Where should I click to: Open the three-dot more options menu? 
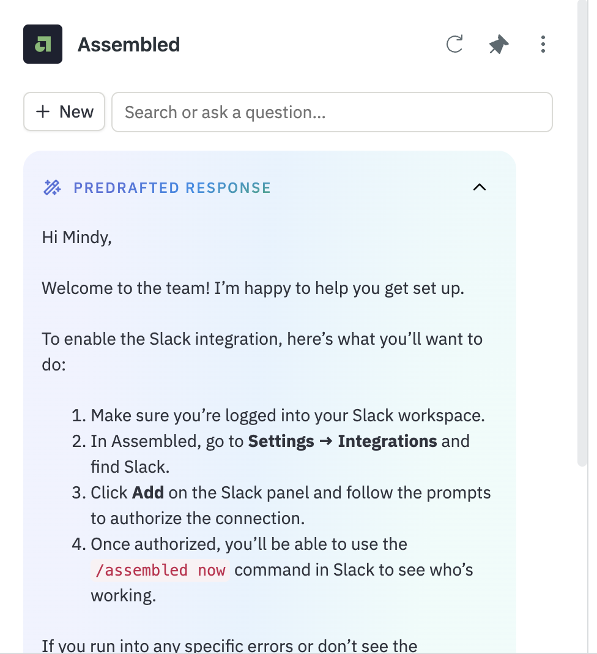tap(543, 44)
